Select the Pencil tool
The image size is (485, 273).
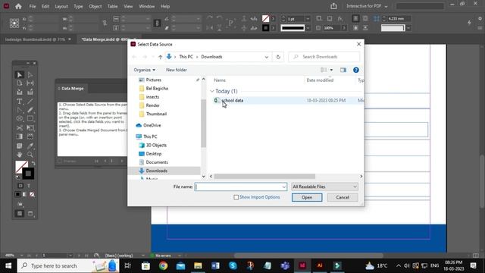(x=30, y=110)
